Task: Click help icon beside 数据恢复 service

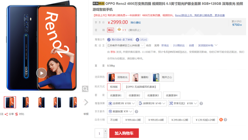Action: (x=137, y=112)
